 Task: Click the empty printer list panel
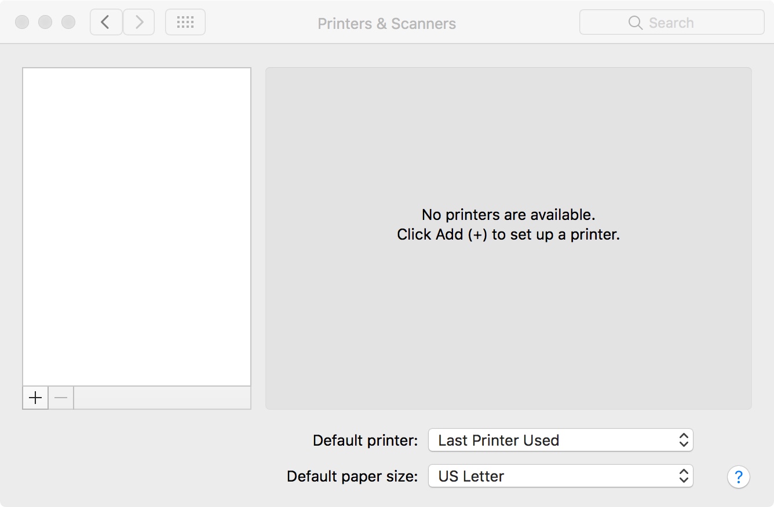point(136,226)
